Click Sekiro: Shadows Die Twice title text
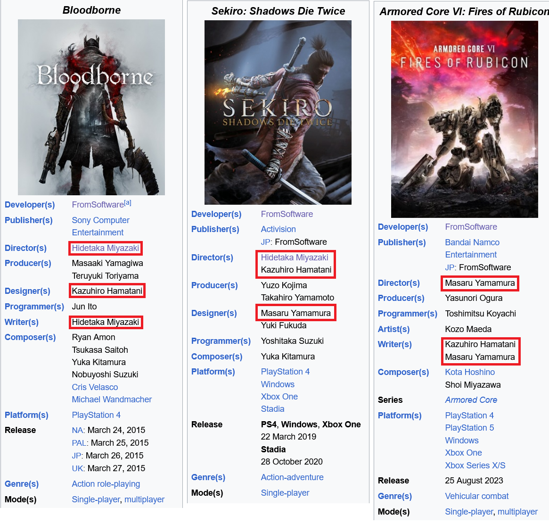549x524 pixels. coord(278,11)
